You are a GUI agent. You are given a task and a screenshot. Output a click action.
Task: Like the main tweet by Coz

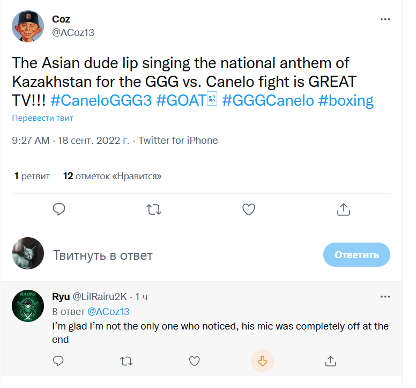249,209
